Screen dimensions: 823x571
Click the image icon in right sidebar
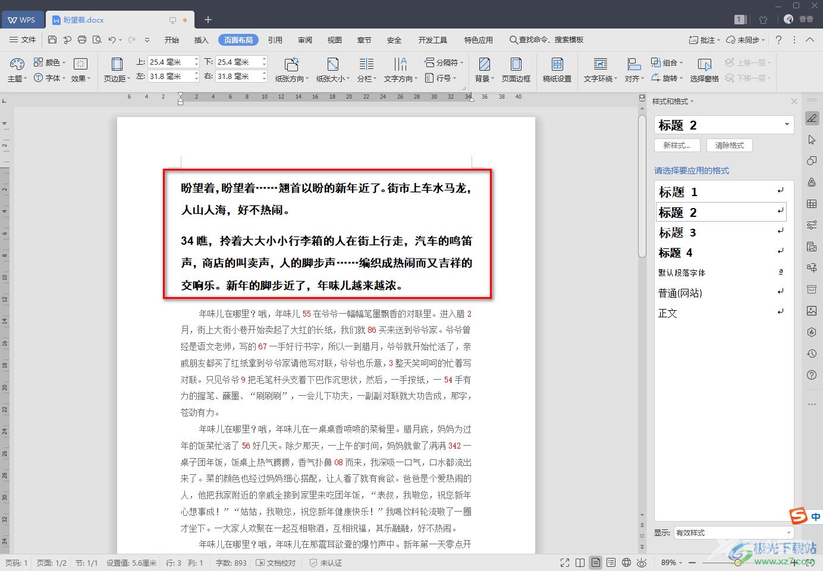[812, 311]
